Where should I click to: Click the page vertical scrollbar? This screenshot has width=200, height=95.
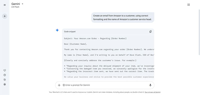(199, 32)
